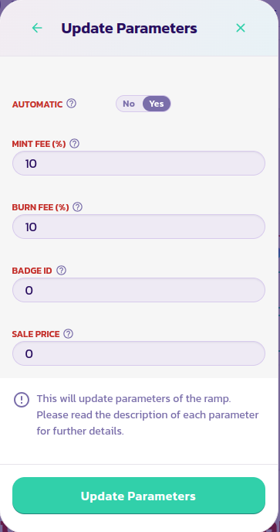This screenshot has width=280, height=532.
Task: Select the Badge ID input box
Action: [x=139, y=290]
